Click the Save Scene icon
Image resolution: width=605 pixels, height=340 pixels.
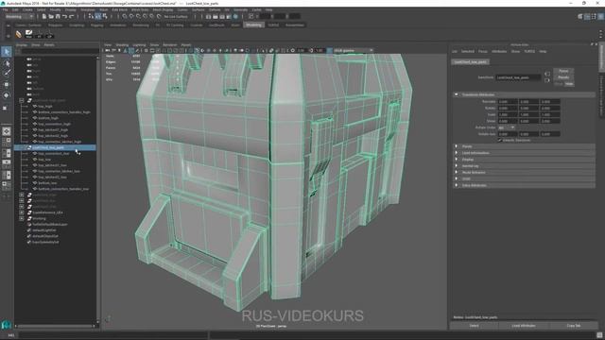[58, 17]
